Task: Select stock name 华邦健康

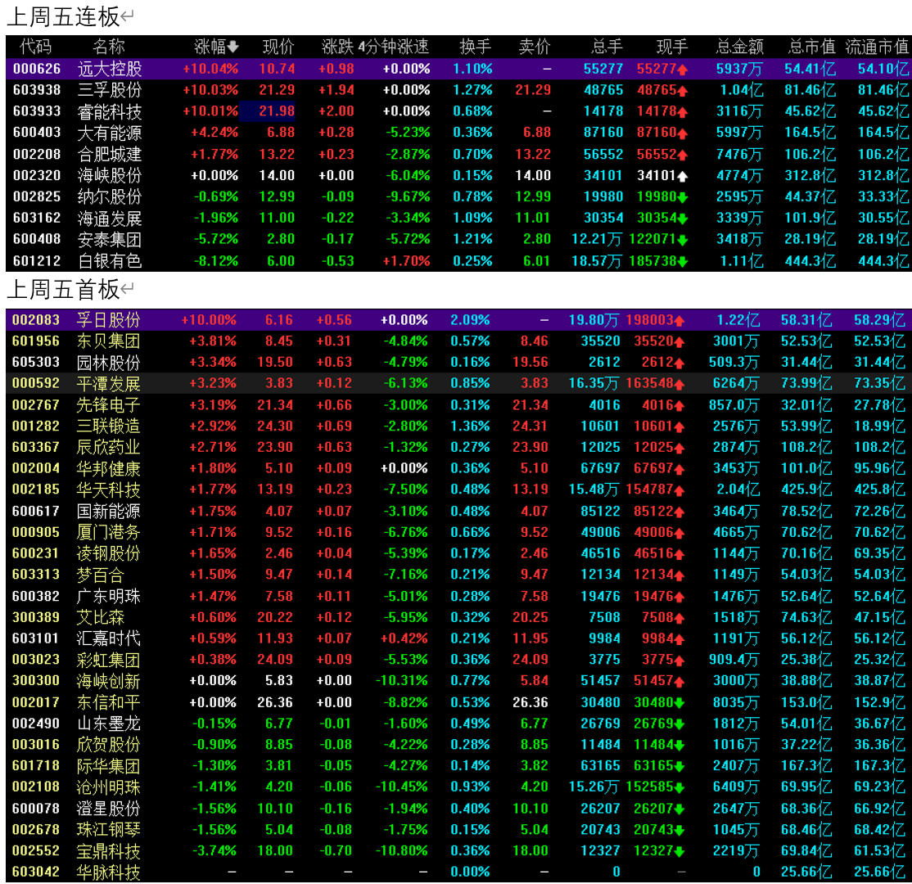Action: 108,468
